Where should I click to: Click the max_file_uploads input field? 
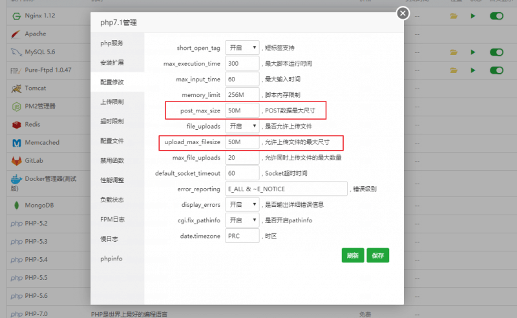coord(242,158)
